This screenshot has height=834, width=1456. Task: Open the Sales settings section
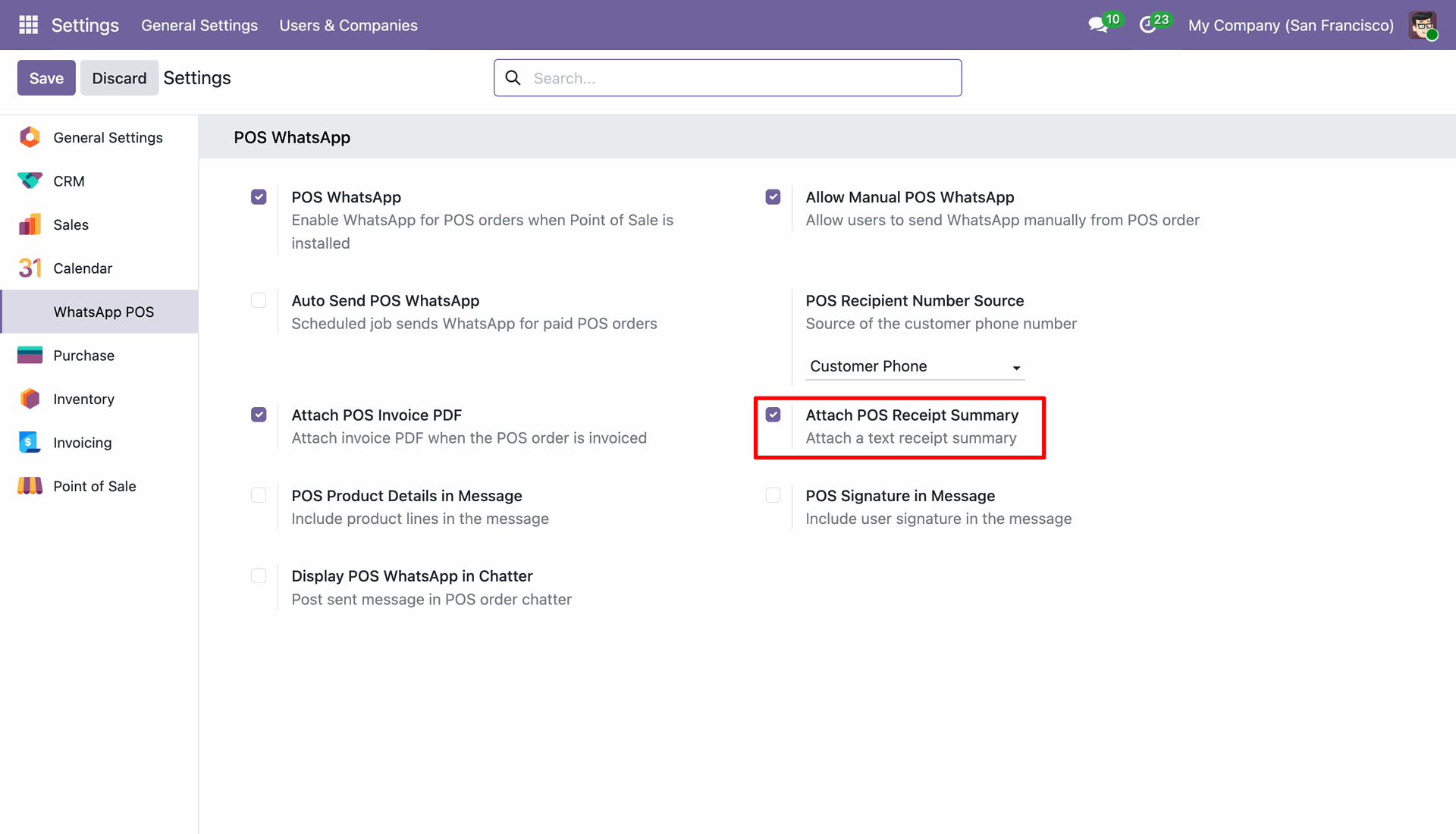click(99, 224)
